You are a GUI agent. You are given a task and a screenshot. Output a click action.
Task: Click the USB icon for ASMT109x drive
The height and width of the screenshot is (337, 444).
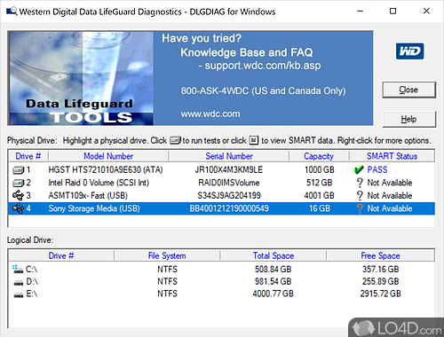pyautogui.click(x=18, y=195)
